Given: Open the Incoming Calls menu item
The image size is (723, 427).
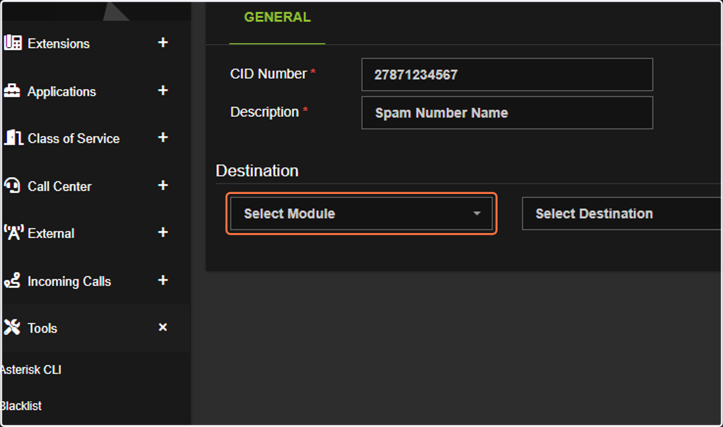Looking at the screenshot, I should pos(69,281).
